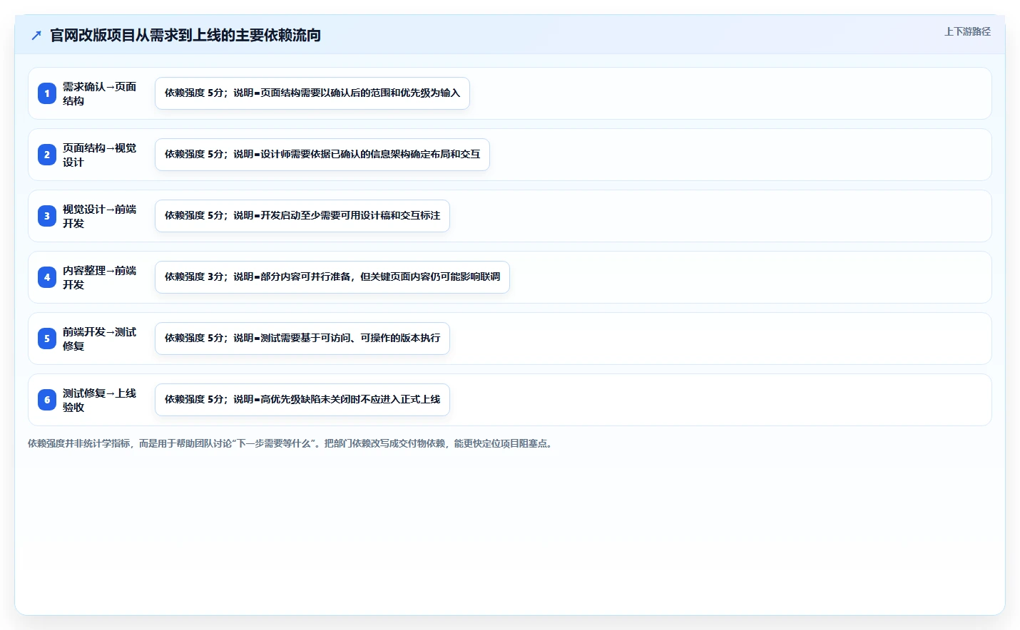
Task: Open the note about 设计师需要依据已确认的信息架构
Action: point(322,155)
